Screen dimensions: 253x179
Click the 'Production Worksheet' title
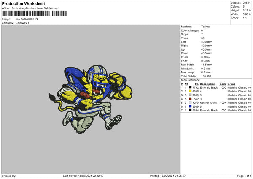(23, 3)
